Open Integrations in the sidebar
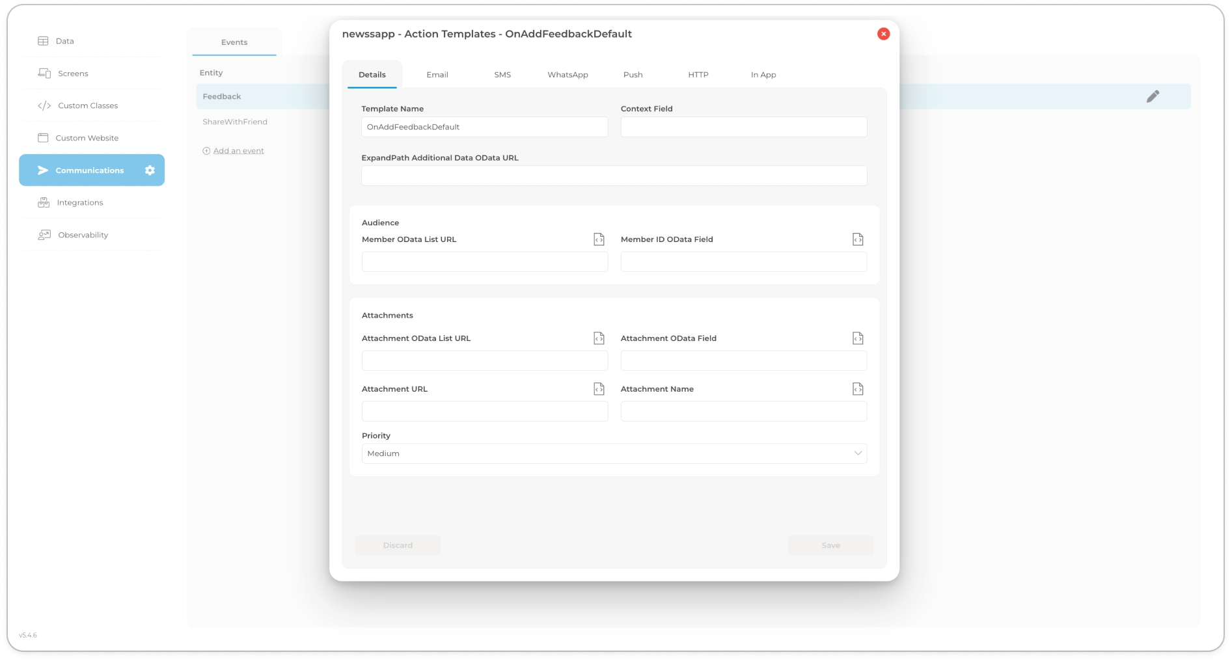The height and width of the screenshot is (661, 1232). click(80, 203)
